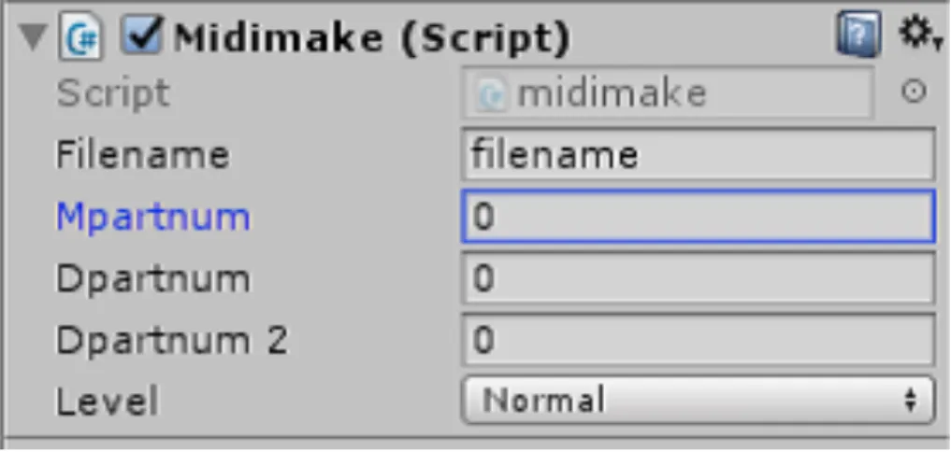Click into the Dpartnum 2 value field

coord(699,340)
